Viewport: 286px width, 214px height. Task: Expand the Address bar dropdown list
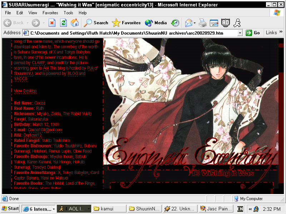240,33
